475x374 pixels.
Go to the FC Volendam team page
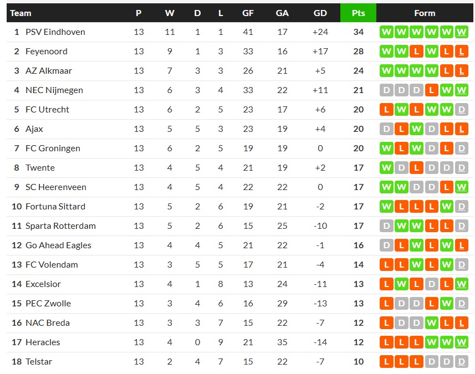52,265
